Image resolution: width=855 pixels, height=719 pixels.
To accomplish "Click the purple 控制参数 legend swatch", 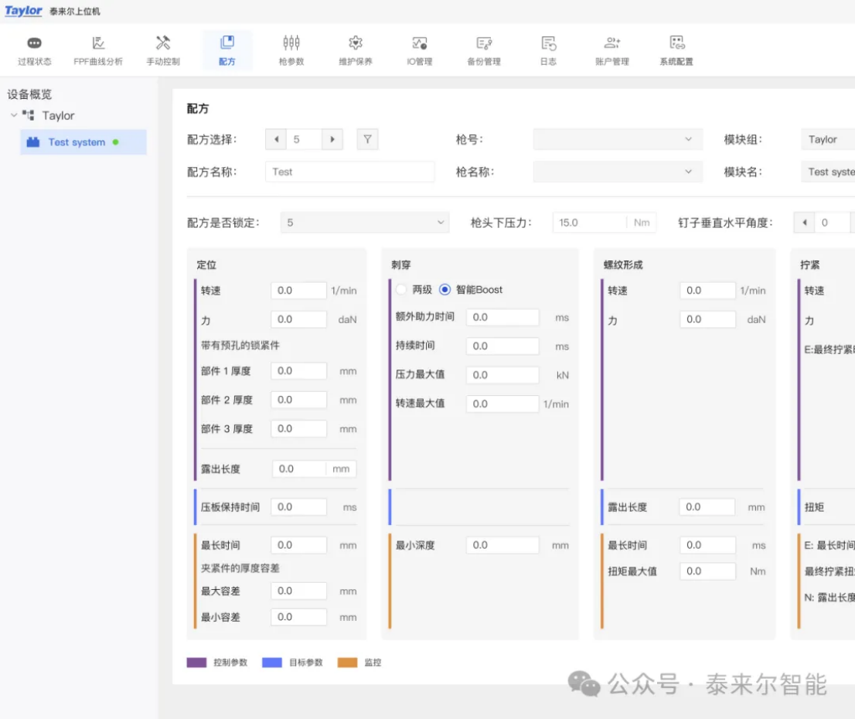I will point(196,663).
